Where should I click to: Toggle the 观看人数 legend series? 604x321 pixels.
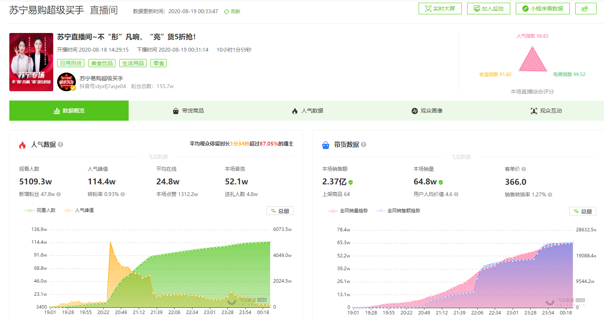pyautogui.click(x=40, y=210)
